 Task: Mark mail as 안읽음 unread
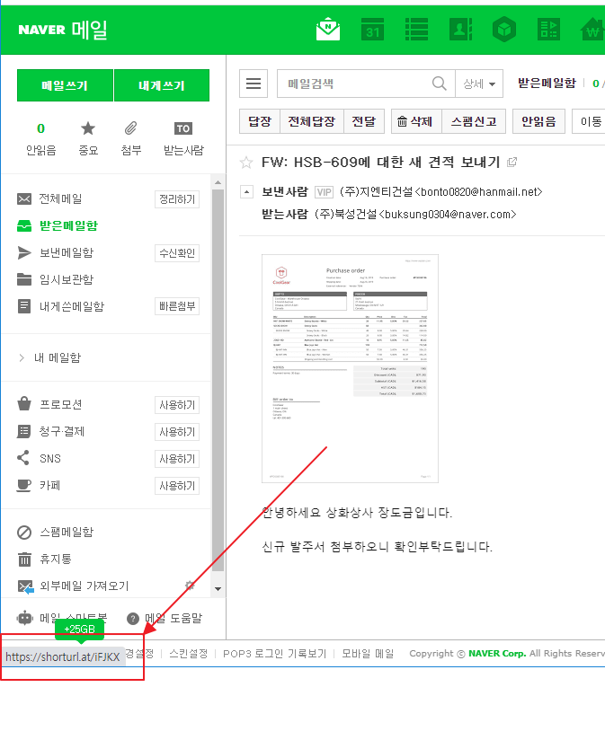538,122
